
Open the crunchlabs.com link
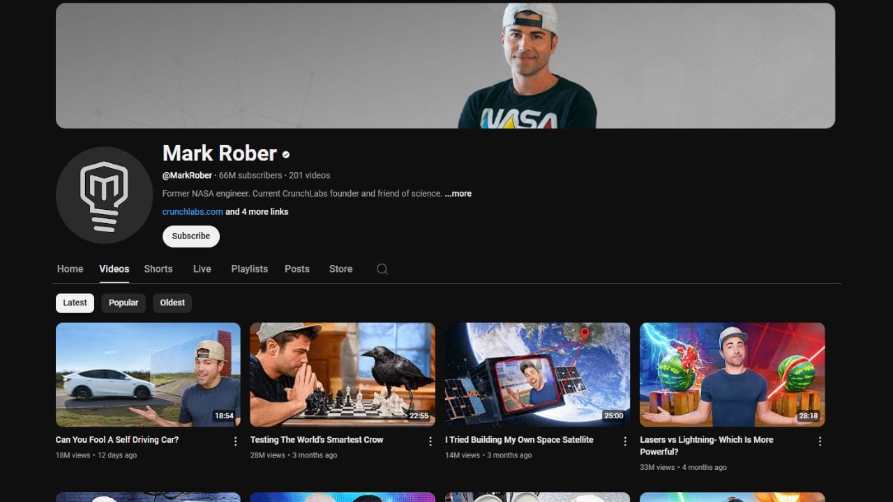[193, 212]
